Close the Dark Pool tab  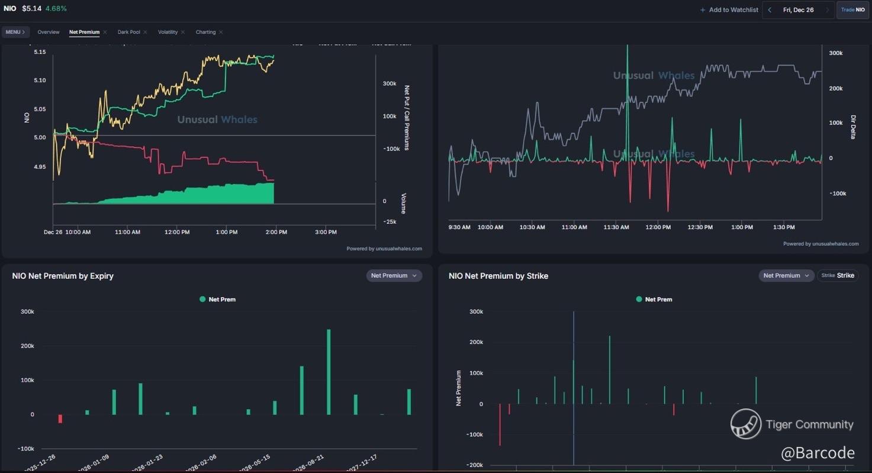pyautogui.click(x=145, y=32)
